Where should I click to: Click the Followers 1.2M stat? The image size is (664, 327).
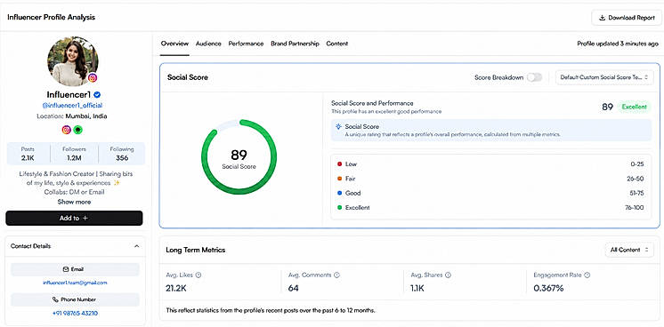click(x=74, y=154)
